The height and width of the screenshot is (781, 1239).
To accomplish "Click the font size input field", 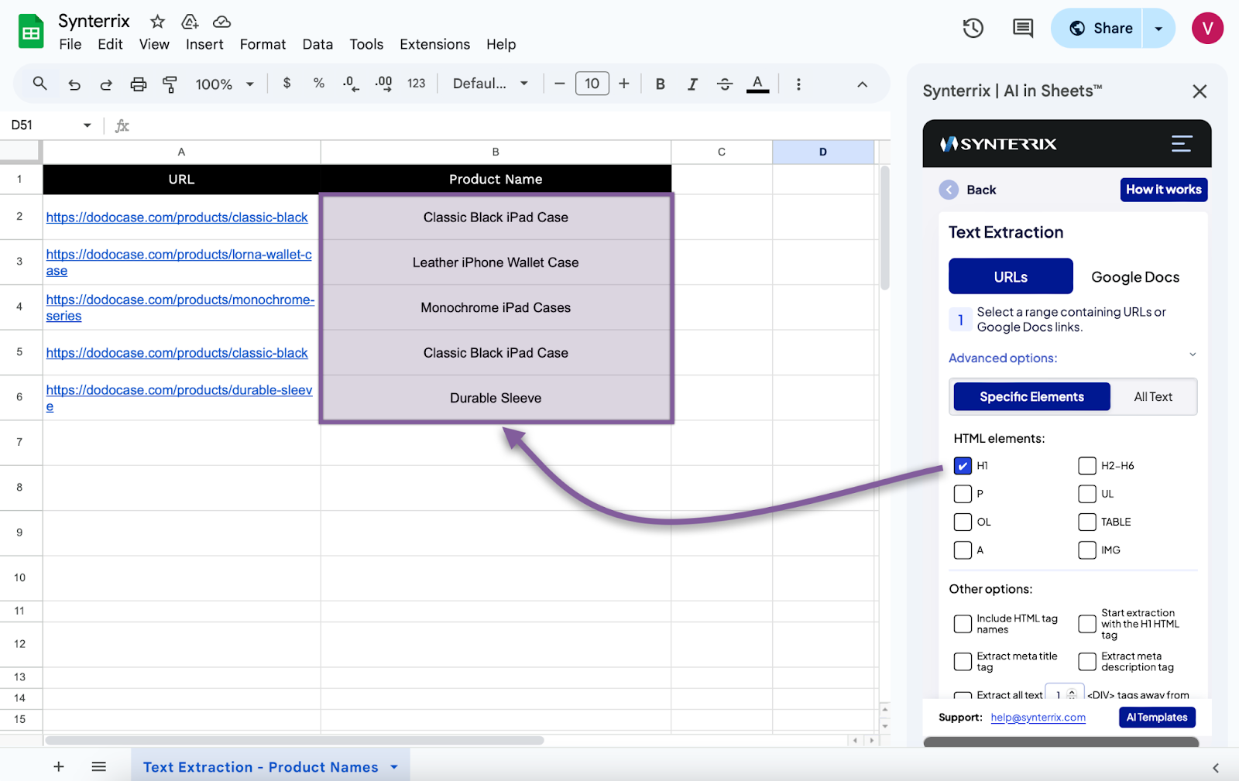I will (x=592, y=84).
